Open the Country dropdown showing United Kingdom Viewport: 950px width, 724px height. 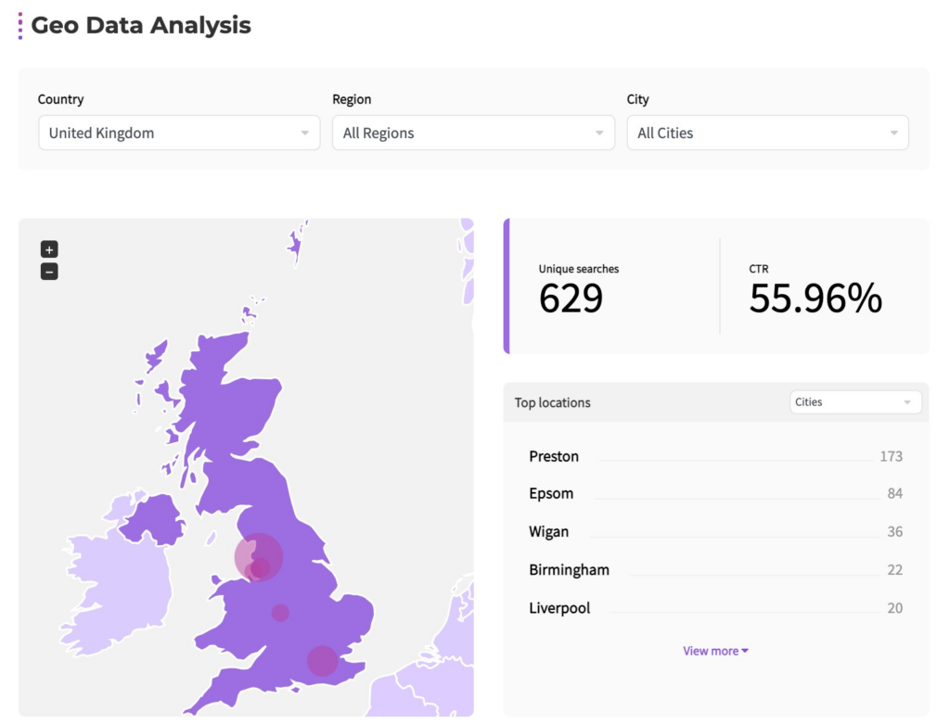(x=178, y=133)
